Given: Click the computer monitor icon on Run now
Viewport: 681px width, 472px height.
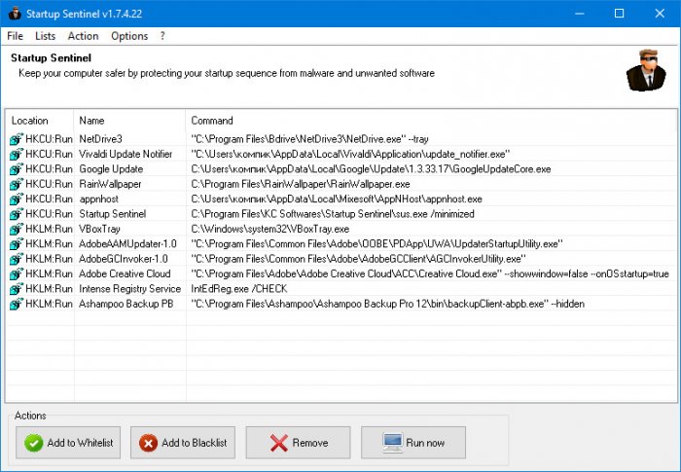Looking at the screenshot, I should (x=393, y=443).
